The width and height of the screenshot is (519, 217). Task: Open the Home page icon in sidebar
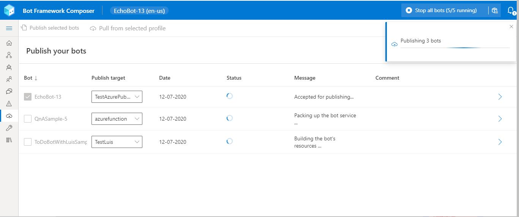point(9,43)
